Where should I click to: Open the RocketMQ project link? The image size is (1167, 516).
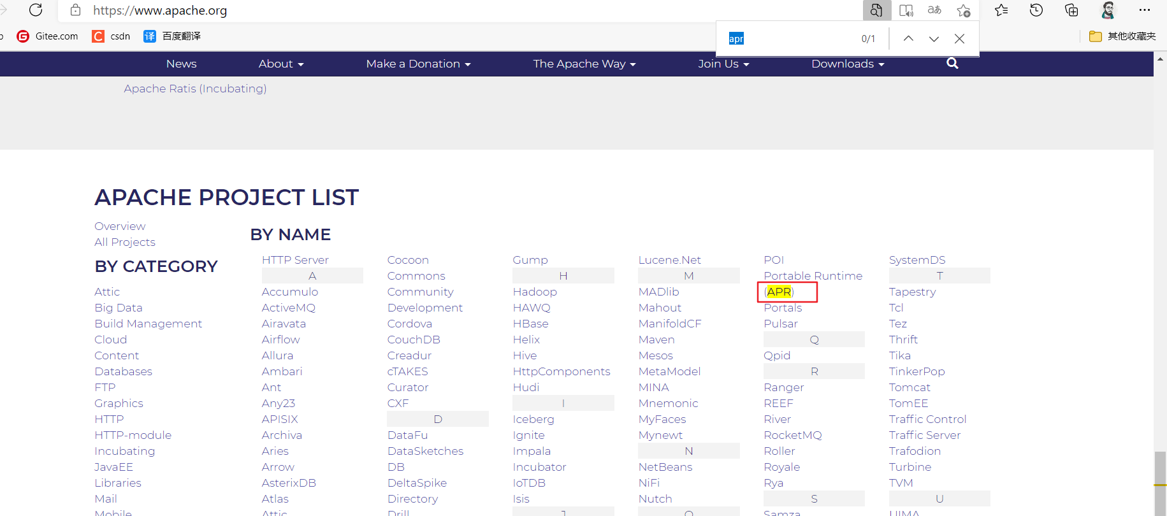pos(793,435)
